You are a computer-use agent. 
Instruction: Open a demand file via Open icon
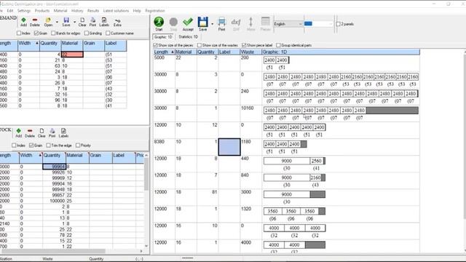(48, 22)
